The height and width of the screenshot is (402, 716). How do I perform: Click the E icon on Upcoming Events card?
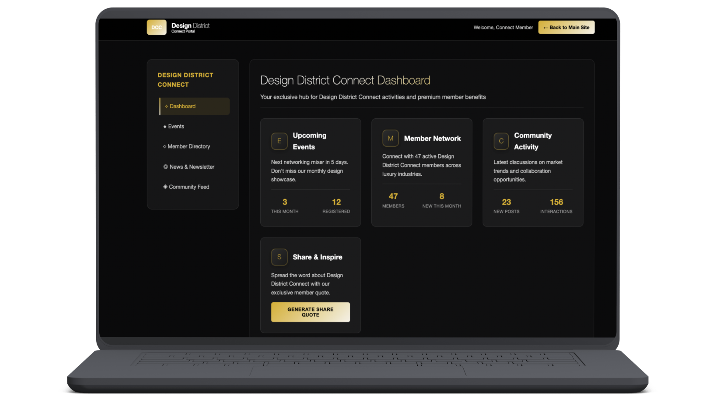point(279,141)
